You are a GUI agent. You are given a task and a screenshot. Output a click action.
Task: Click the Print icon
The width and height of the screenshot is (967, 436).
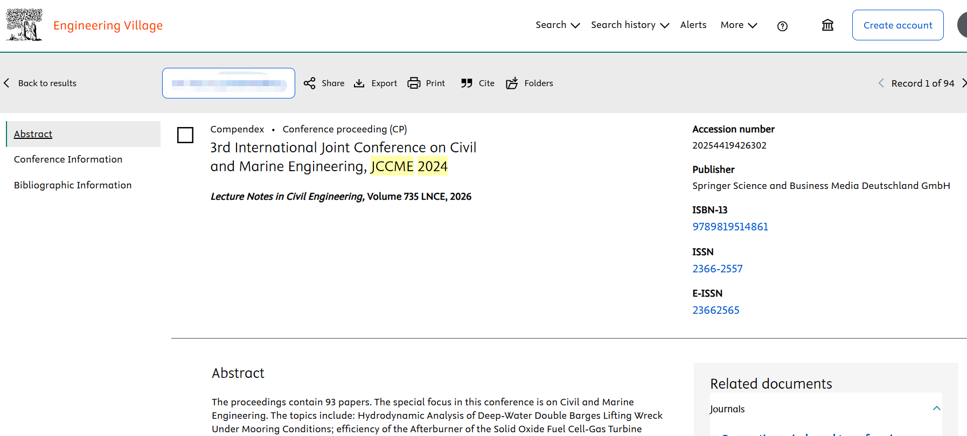(414, 83)
